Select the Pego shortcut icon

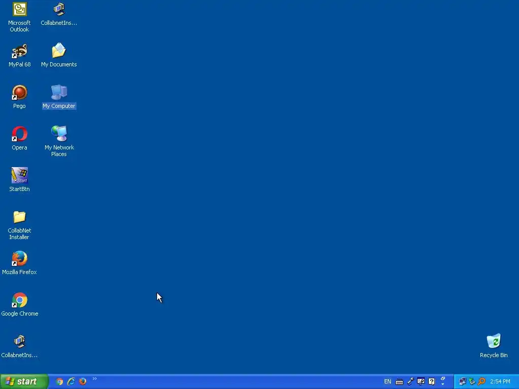[x=19, y=97]
